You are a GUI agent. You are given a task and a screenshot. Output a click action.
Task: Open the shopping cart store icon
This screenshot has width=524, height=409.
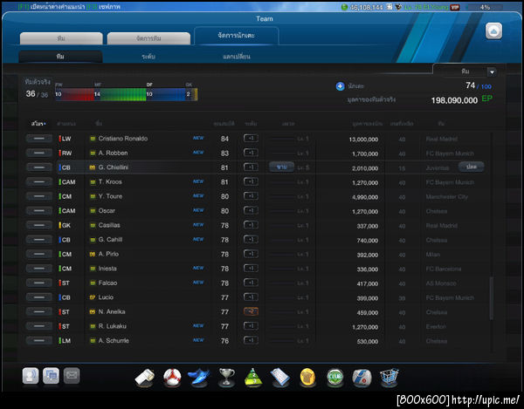pyautogui.click(x=390, y=378)
